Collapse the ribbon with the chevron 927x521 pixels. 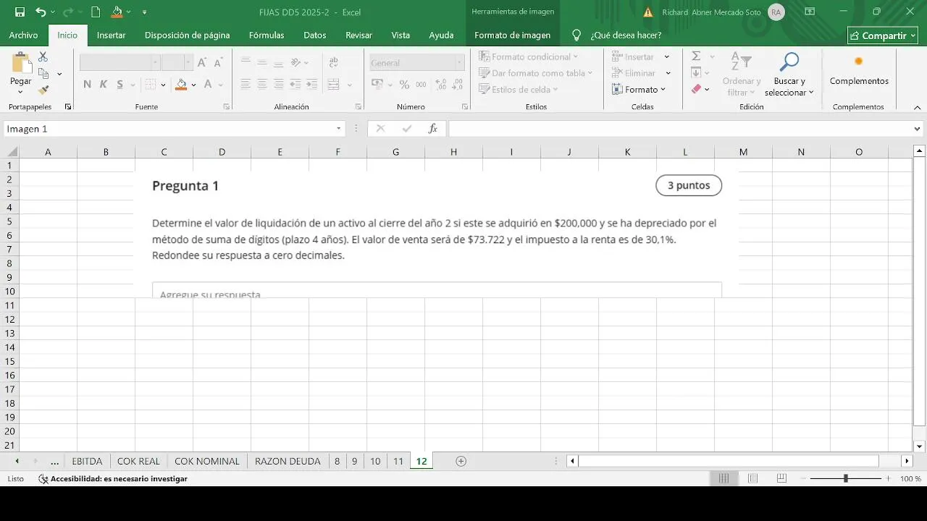pos(918,107)
